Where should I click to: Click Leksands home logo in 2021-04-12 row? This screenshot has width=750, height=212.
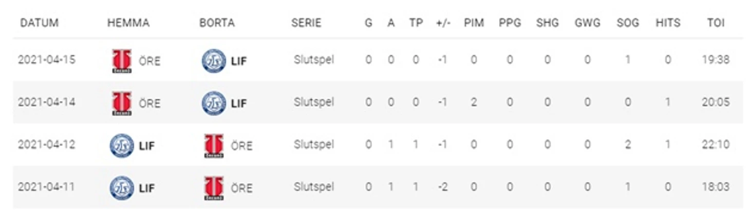122,146
